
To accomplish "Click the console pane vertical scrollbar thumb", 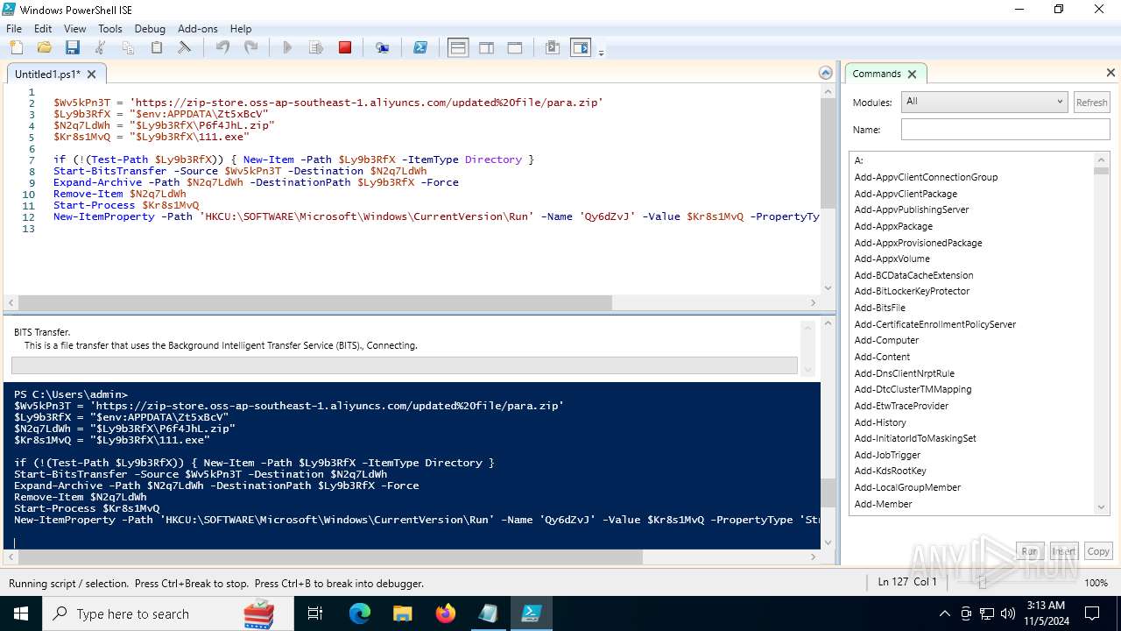I will coord(828,493).
